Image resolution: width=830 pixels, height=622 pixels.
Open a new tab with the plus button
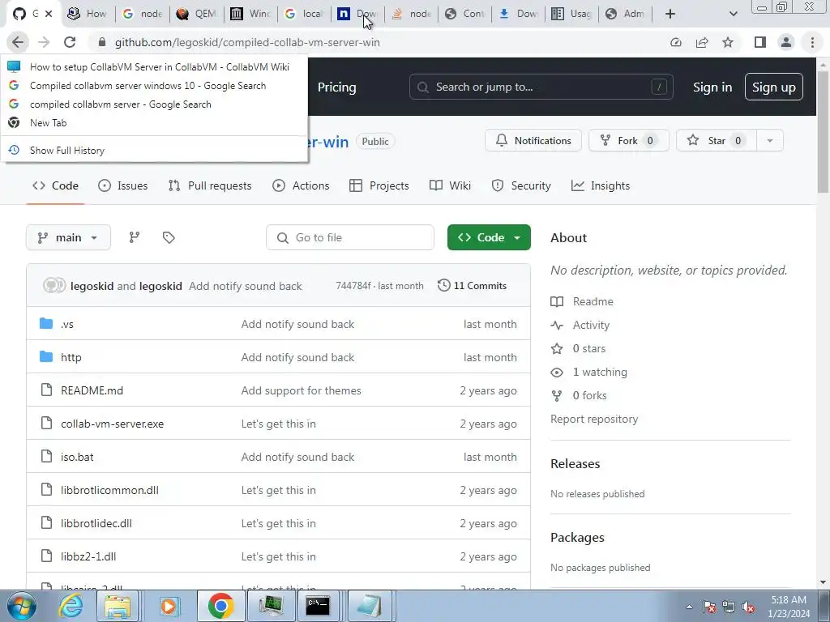click(x=670, y=14)
